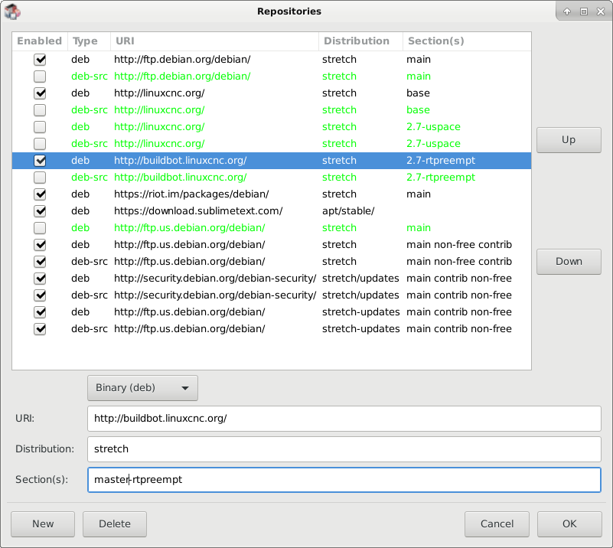Click the maximize window icon
This screenshot has height=548, width=613.
click(584, 11)
